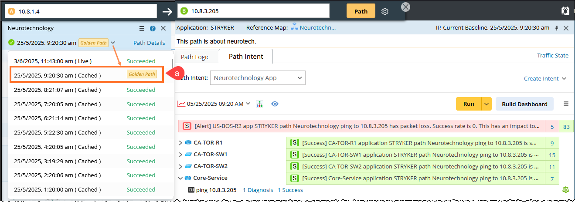575x202 pixels.
Task: Open the three-line menu next to Build Dashboard
Action: pyautogui.click(x=566, y=104)
